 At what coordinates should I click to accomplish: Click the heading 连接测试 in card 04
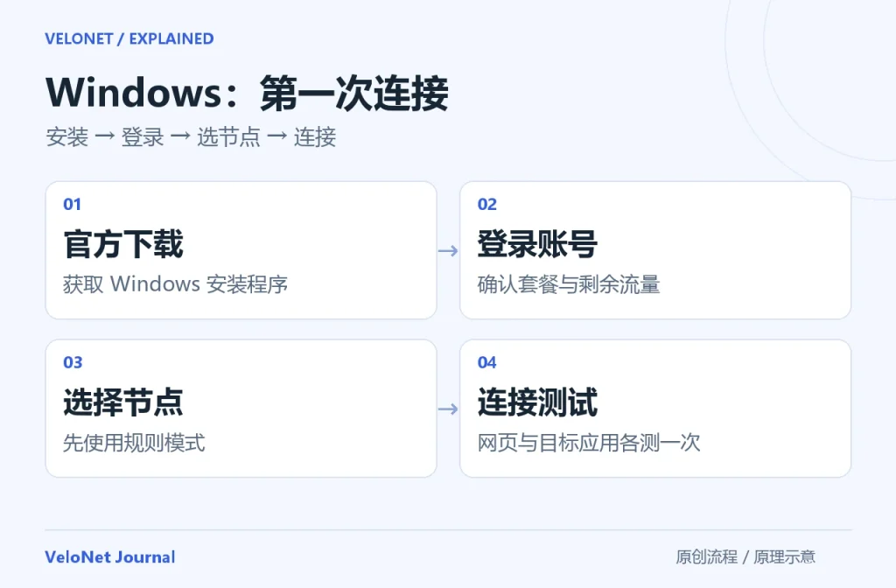click(x=538, y=402)
